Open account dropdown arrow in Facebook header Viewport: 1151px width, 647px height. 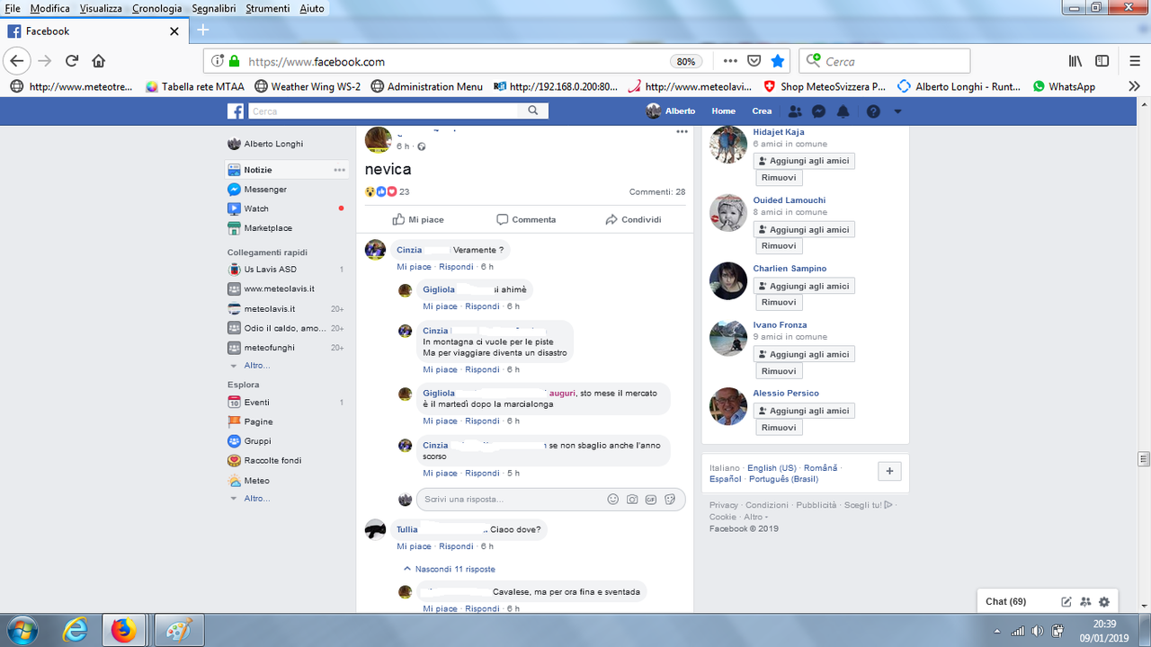(x=897, y=111)
